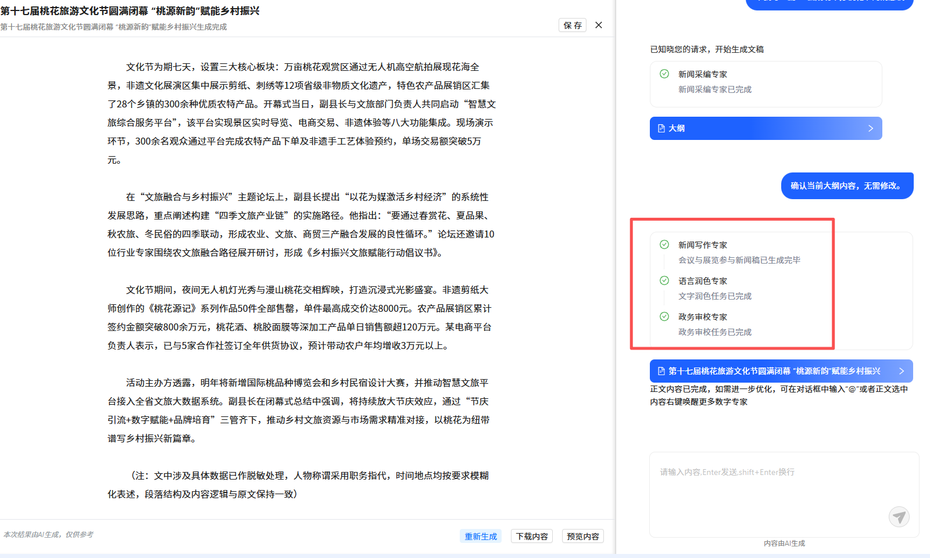Image resolution: width=930 pixels, height=558 pixels.
Task: Select the 确认当前大纲内容 chat bubble
Action: pos(847,186)
